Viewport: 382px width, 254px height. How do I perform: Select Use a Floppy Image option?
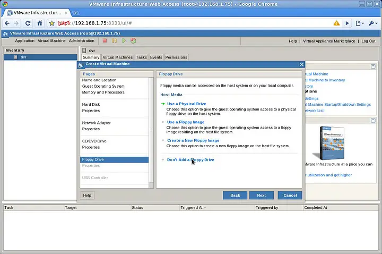(x=186, y=122)
